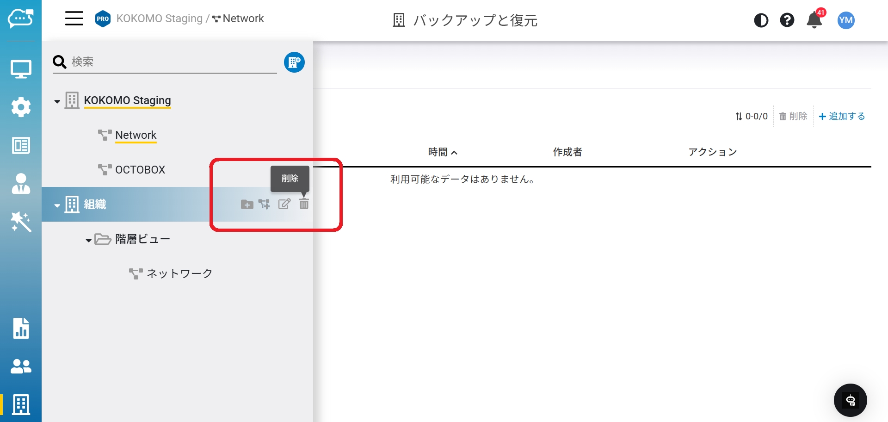The width and height of the screenshot is (888, 422).
Task: Open the settings gear in sidebar
Action: tap(21, 107)
